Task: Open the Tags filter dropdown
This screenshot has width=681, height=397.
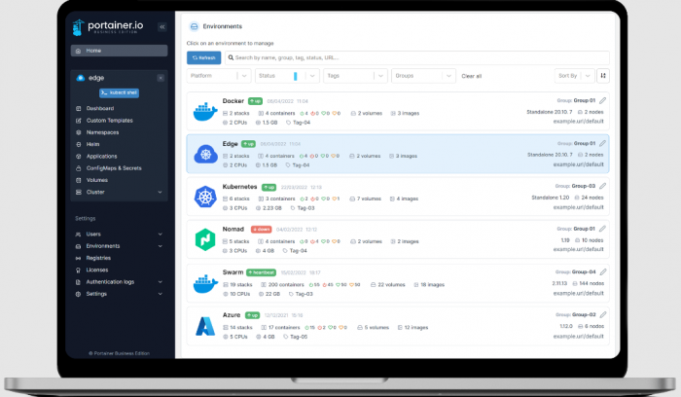Action: pos(355,76)
